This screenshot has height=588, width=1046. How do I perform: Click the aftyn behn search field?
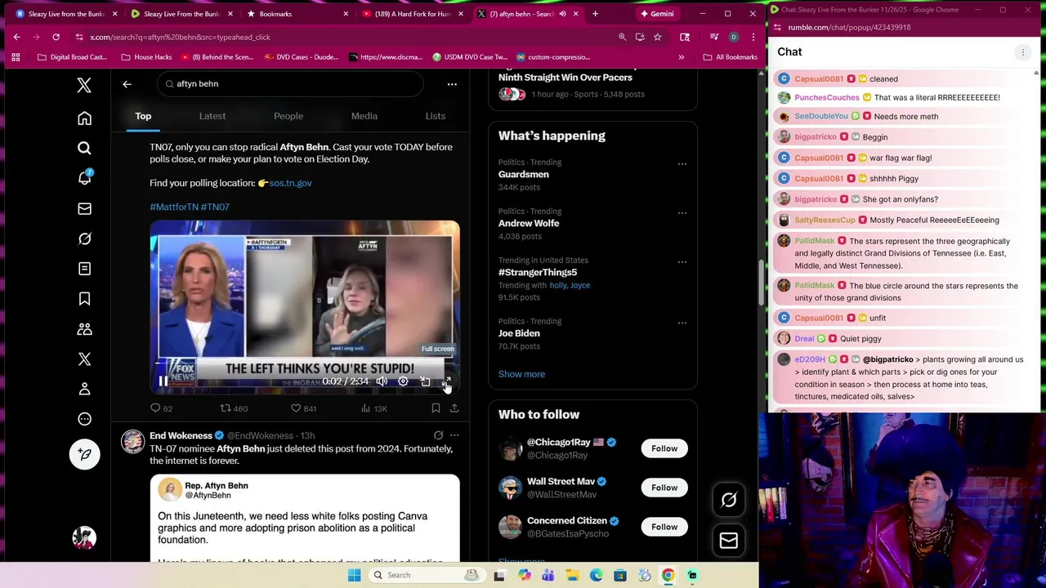tap(290, 84)
